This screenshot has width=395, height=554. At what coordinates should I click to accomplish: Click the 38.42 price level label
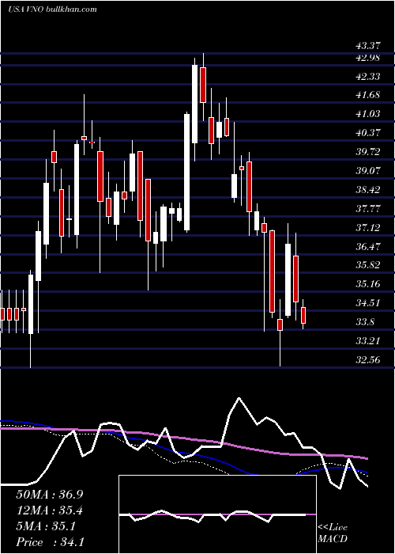[368, 190]
